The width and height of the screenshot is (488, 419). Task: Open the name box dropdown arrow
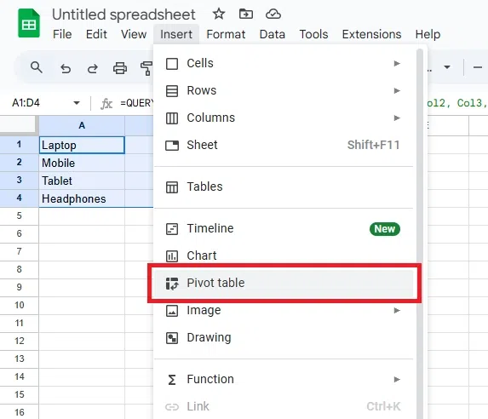(x=77, y=103)
